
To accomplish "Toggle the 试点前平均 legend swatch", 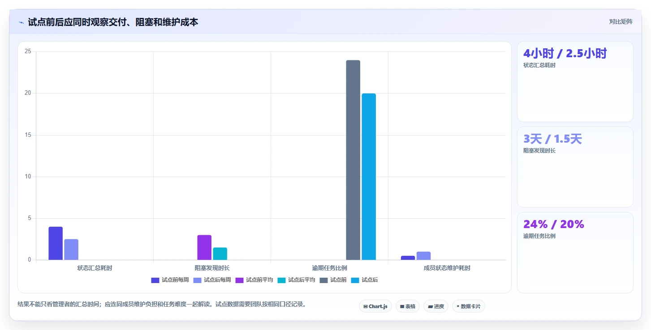I will (239, 280).
